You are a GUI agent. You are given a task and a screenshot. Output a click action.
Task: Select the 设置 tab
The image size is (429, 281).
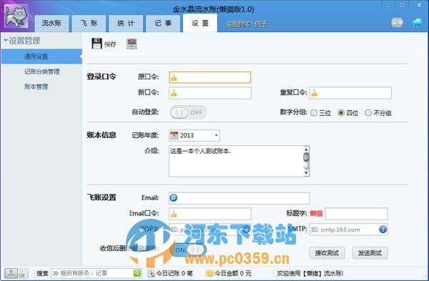coord(200,24)
